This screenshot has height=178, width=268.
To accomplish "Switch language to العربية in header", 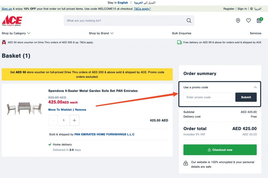I will pyautogui.click(x=258, y=9).
